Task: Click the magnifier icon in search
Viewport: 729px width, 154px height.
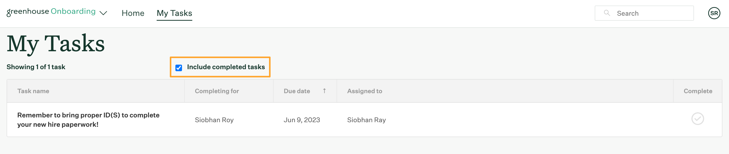Action: pos(607,13)
